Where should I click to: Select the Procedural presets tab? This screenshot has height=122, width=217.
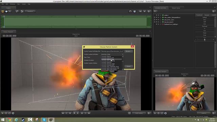coord(199,15)
